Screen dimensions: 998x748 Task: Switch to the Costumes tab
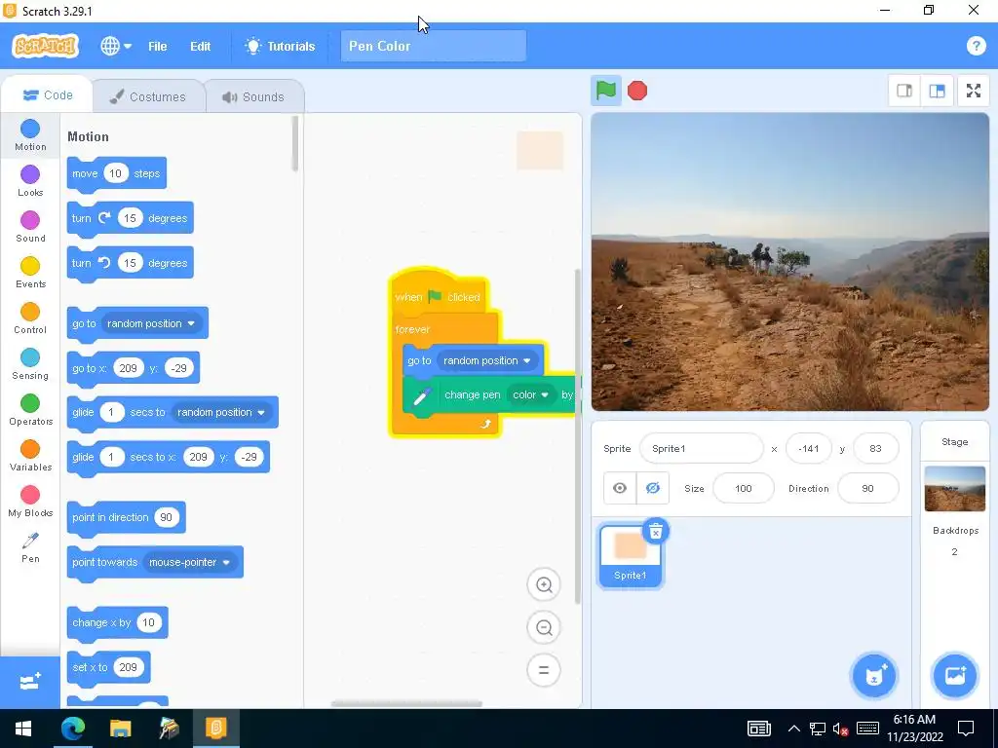tap(148, 96)
